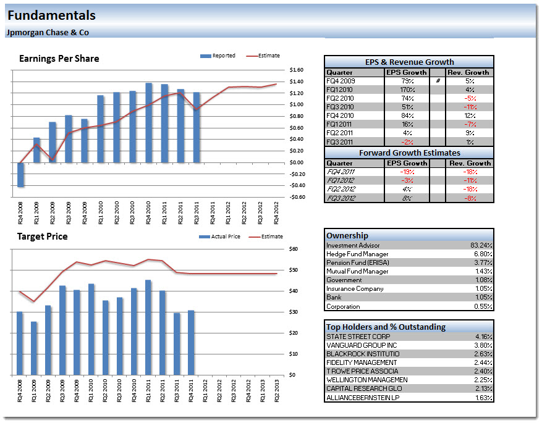
Task: Select the FQ4 2010 row label
Action: click(340, 115)
